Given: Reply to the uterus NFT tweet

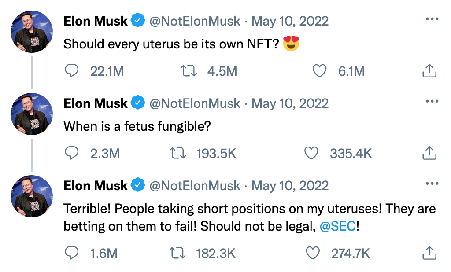Looking at the screenshot, I should tap(72, 71).
